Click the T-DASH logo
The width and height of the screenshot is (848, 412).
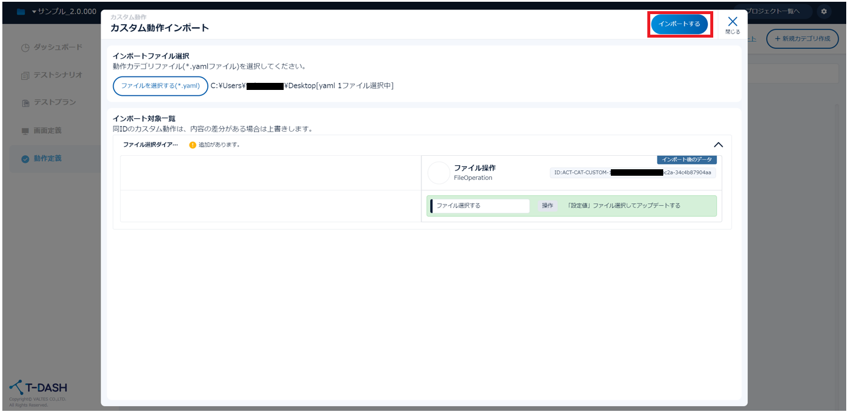38,387
